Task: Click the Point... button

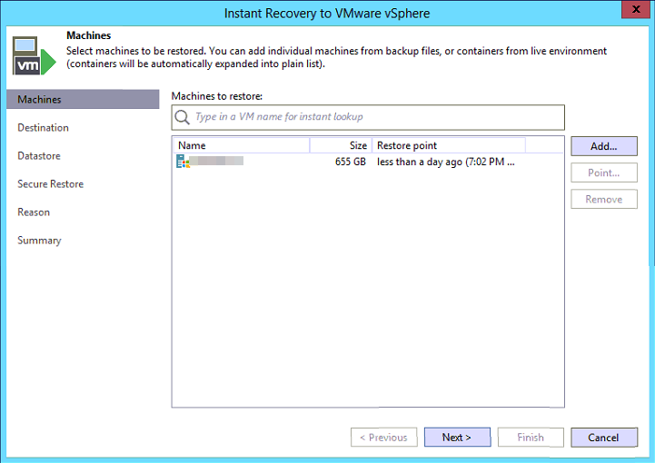Action: pos(604,172)
